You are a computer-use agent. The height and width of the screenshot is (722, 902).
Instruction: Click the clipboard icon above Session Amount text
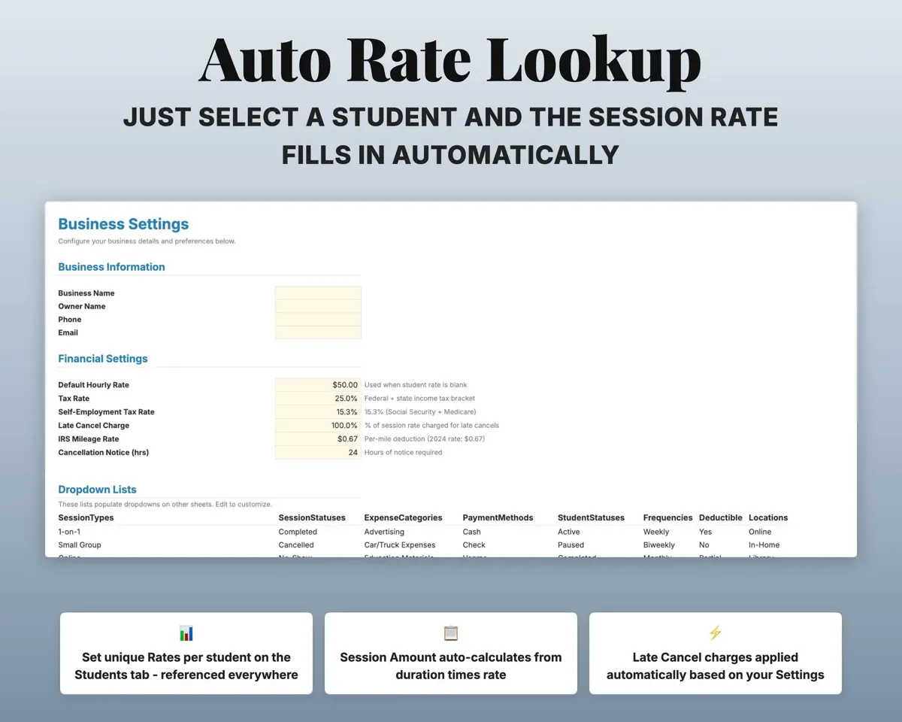451,633
